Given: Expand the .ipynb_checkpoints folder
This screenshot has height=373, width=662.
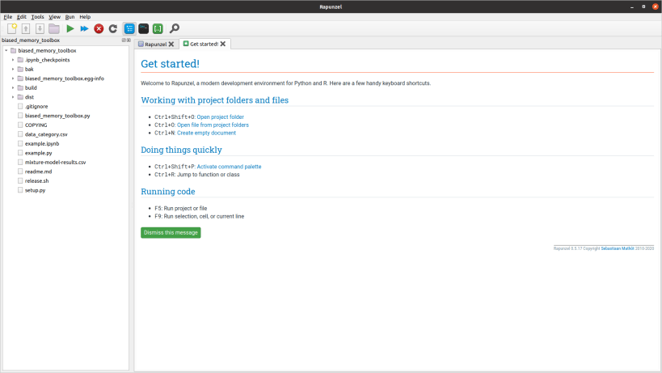Looking at the screenshot, I should click(x=13, y=60).
